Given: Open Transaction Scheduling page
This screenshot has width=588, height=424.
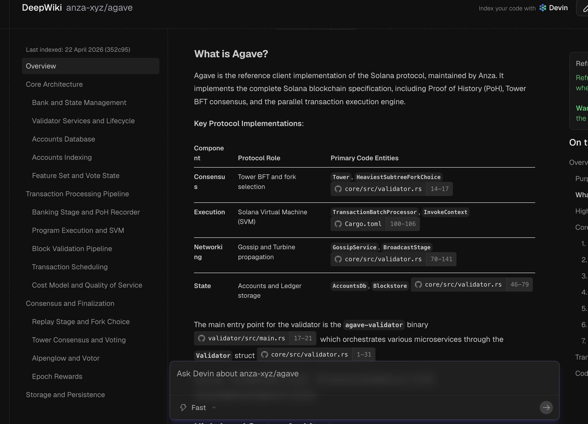Looking at the screenshot, I should point(70,267).
